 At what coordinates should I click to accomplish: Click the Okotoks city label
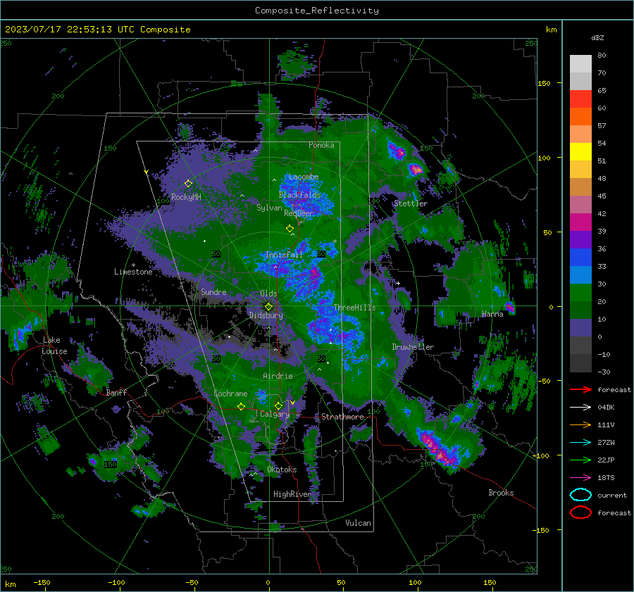pyautogui.click(x=282, y=470)
